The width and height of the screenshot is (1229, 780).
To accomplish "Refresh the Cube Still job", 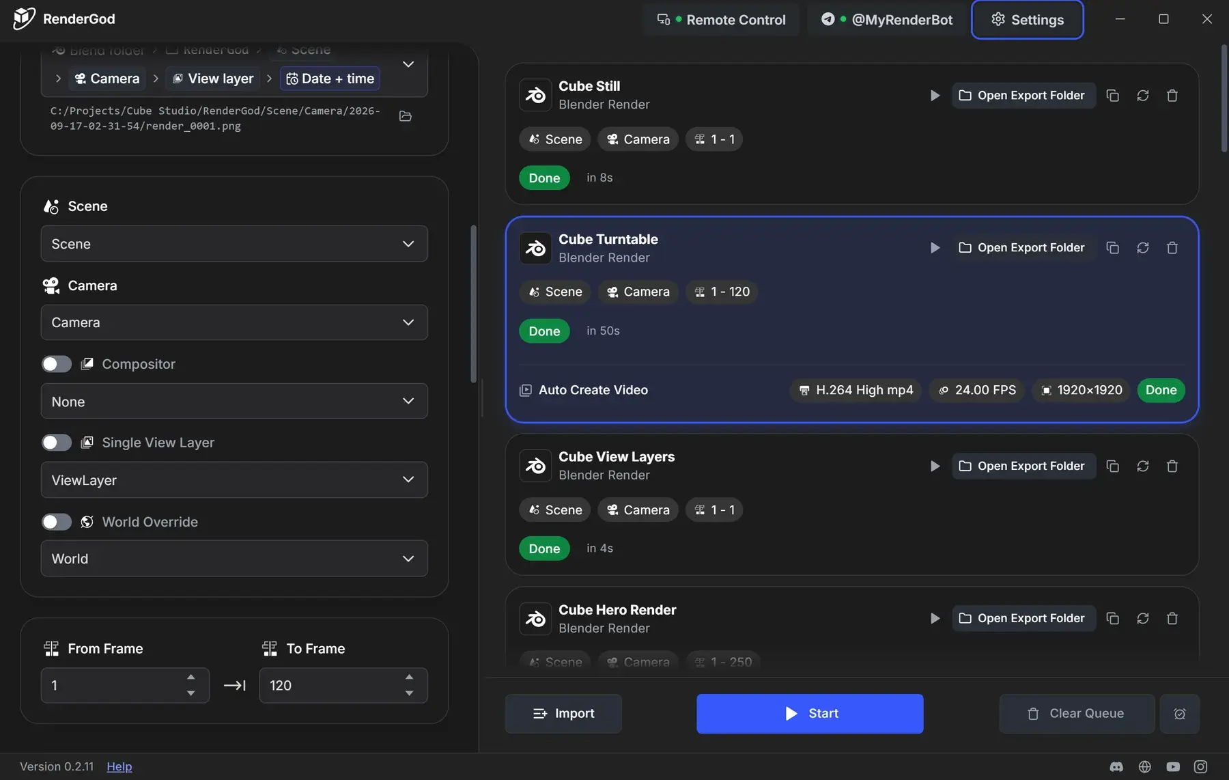I will 1142,96.
